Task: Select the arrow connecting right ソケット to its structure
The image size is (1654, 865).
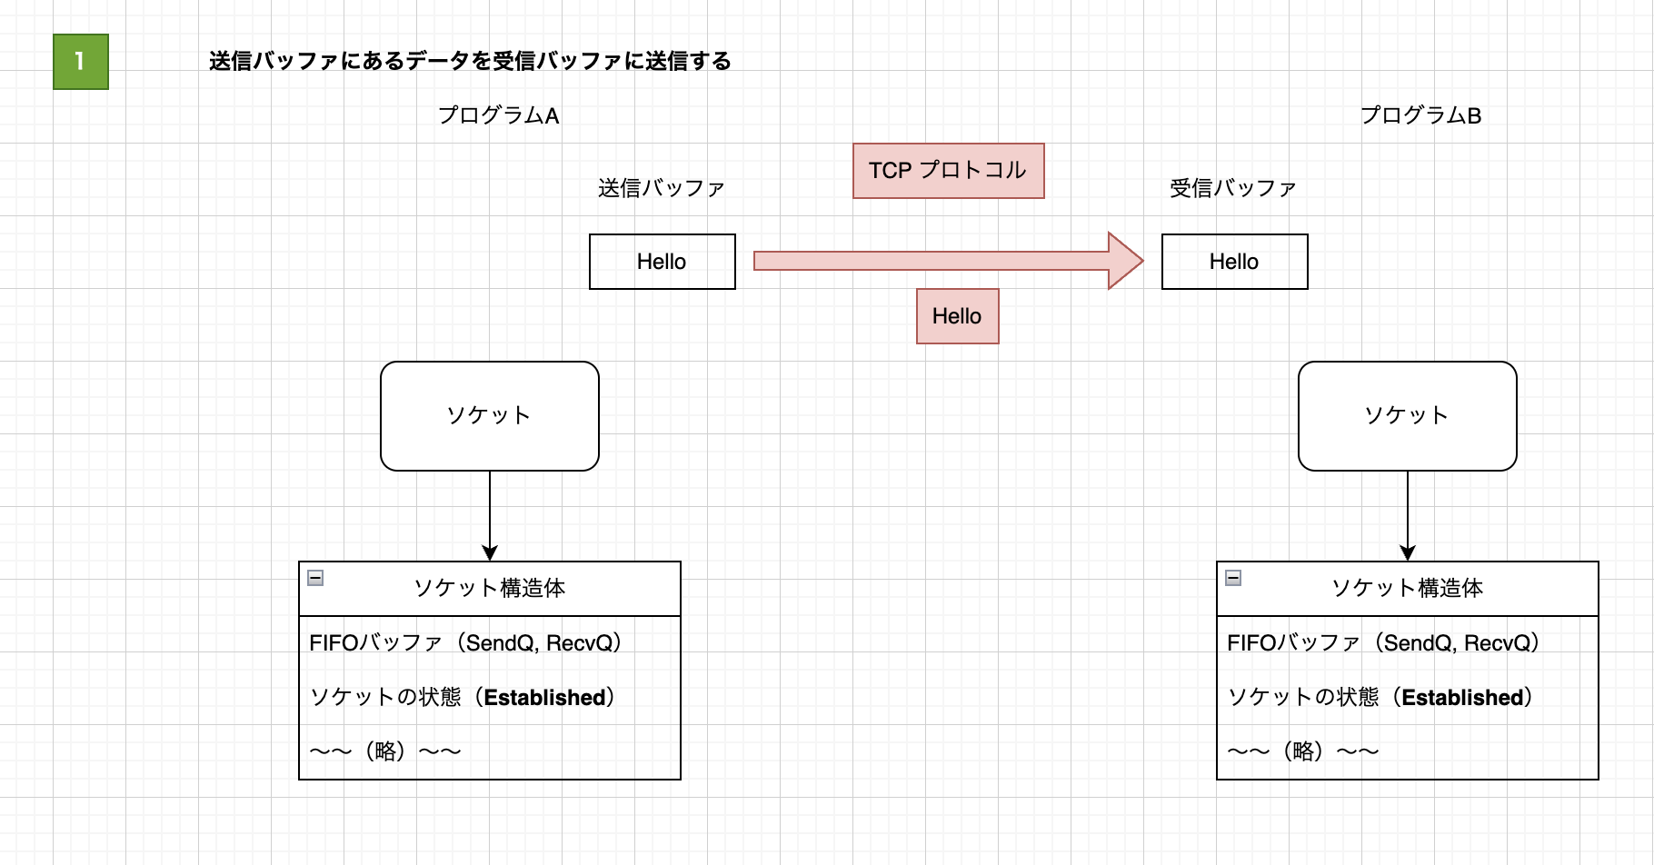Action: pyautogui.click(x=1407, y=515)
